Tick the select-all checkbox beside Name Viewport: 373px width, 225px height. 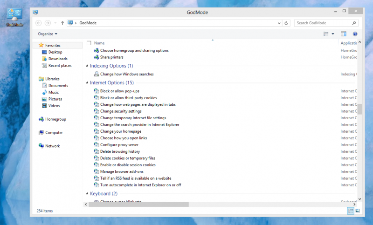89,43
